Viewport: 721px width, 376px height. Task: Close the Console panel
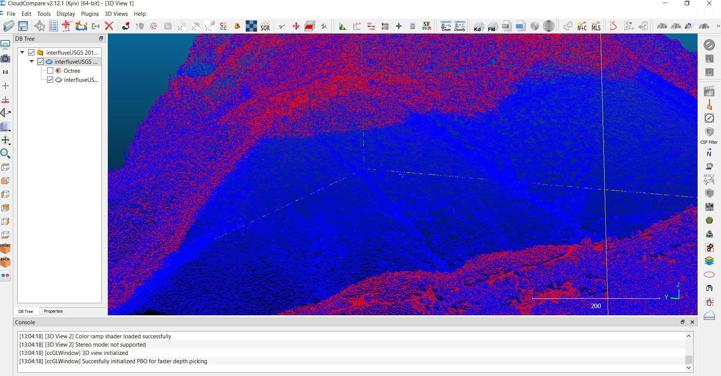(x=692, y=322)
